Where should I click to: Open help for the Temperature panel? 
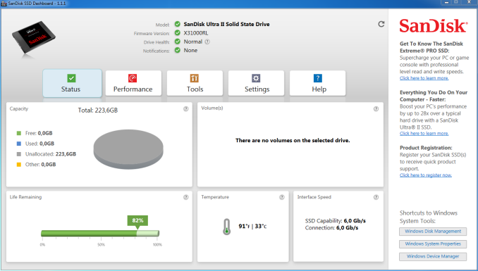click(282, 197)
